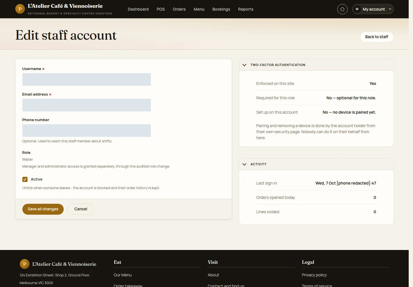Screen dimensions: 413x287
Task: Open the POS menu item
Action: coord(161,9)
